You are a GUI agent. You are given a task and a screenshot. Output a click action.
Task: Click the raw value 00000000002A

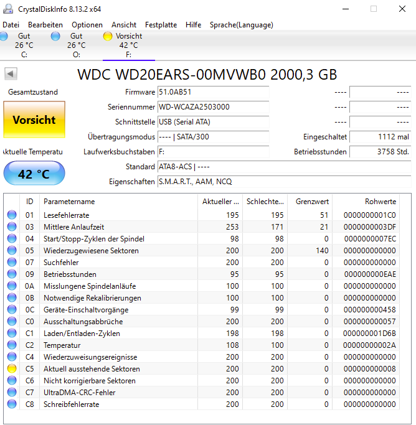(369, 345)
